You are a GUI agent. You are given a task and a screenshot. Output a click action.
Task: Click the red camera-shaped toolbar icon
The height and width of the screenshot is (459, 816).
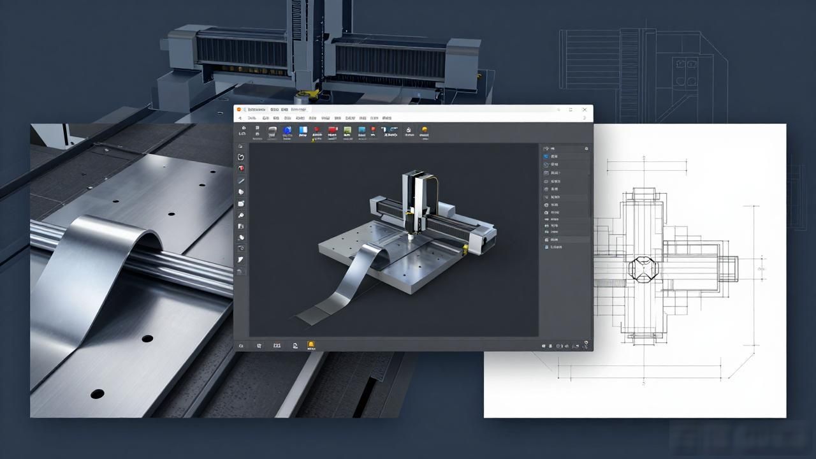[x=333, y=129]
